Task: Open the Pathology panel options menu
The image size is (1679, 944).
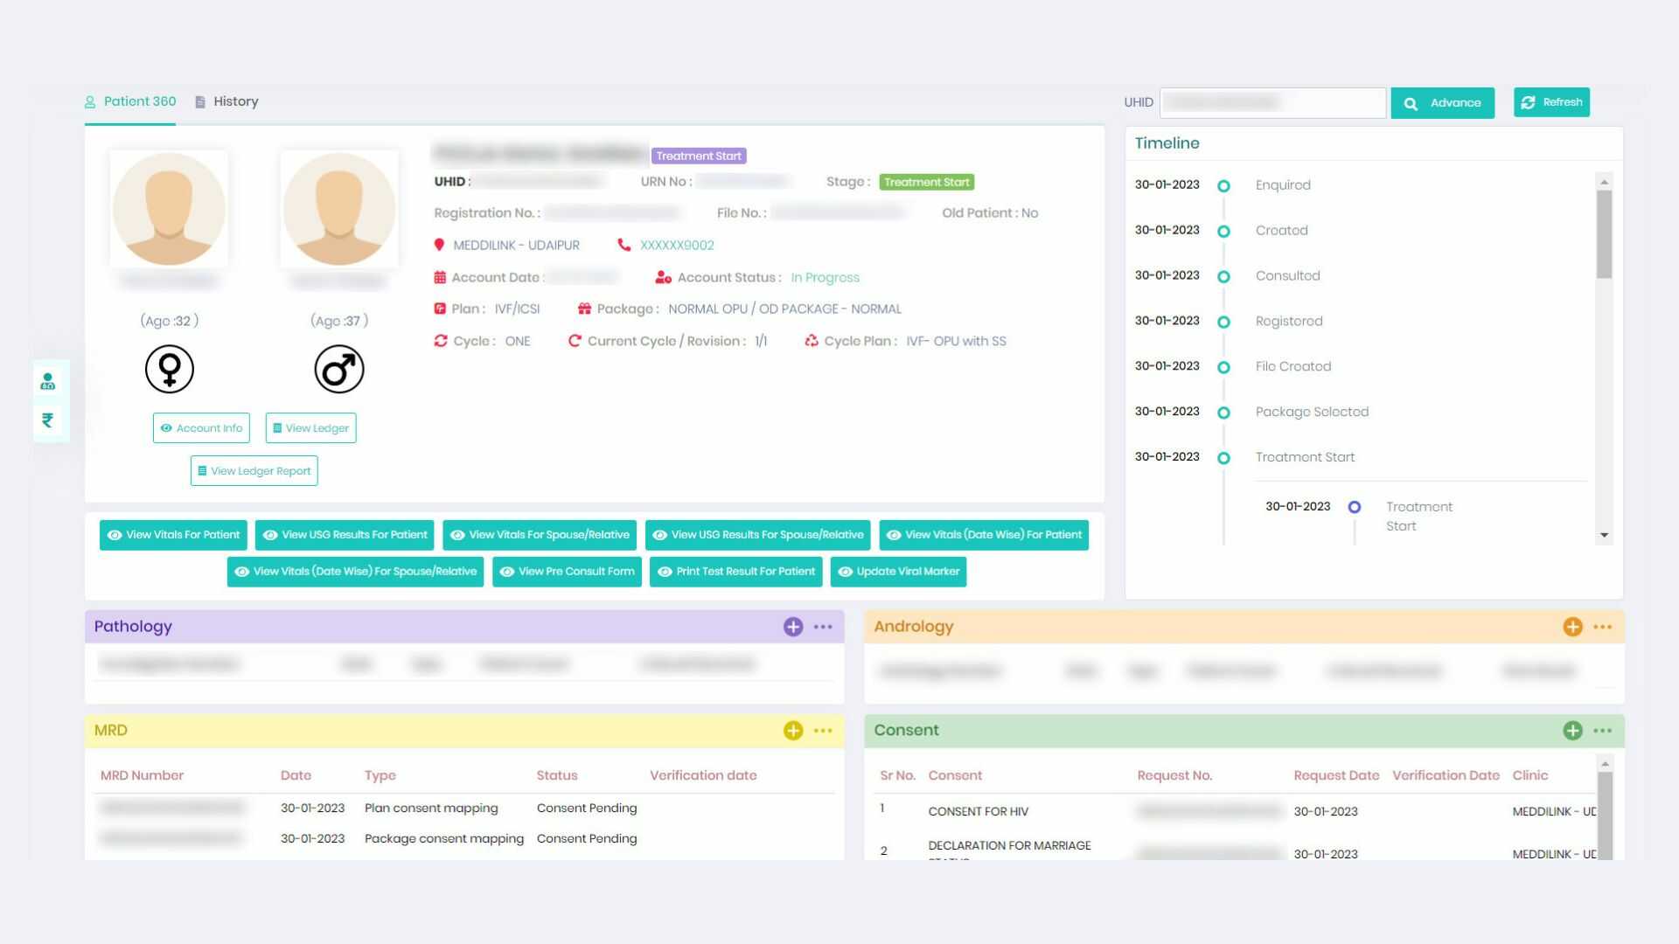Action: (822, 627)
